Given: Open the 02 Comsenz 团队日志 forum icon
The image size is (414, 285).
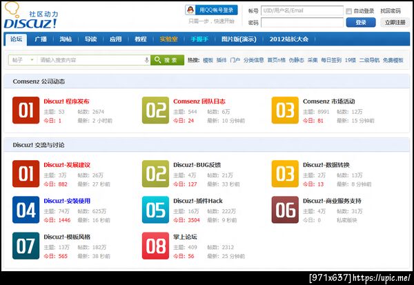Looking at the screenshot, I should [155, 110].
